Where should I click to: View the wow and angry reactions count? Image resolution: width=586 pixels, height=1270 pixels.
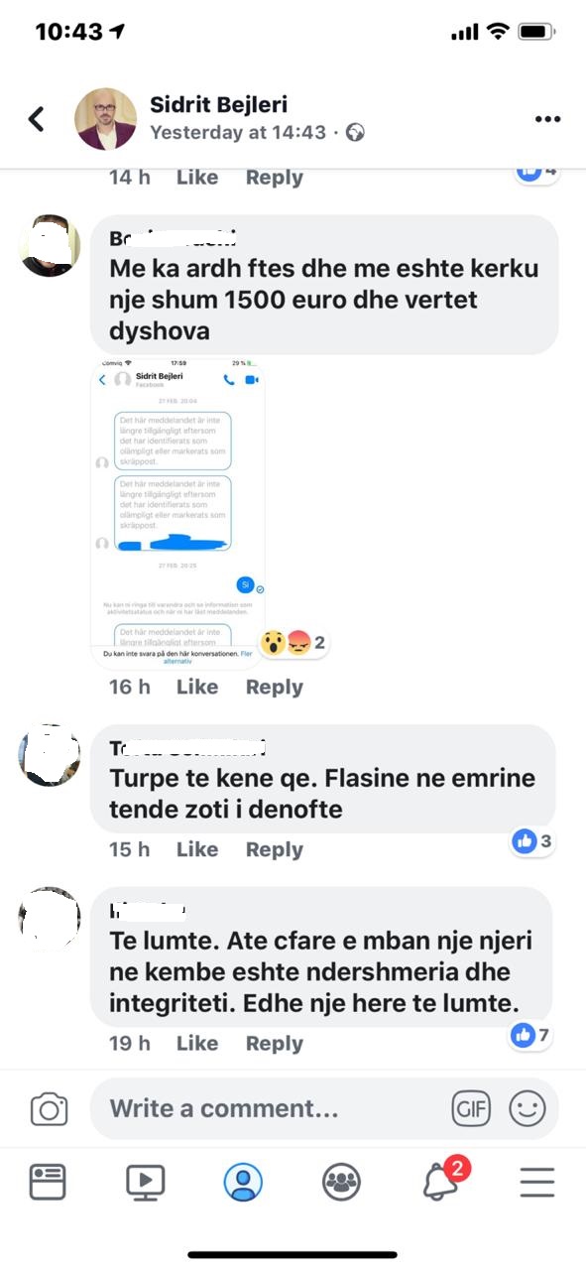pyautogui.click(x=293, y=643)
